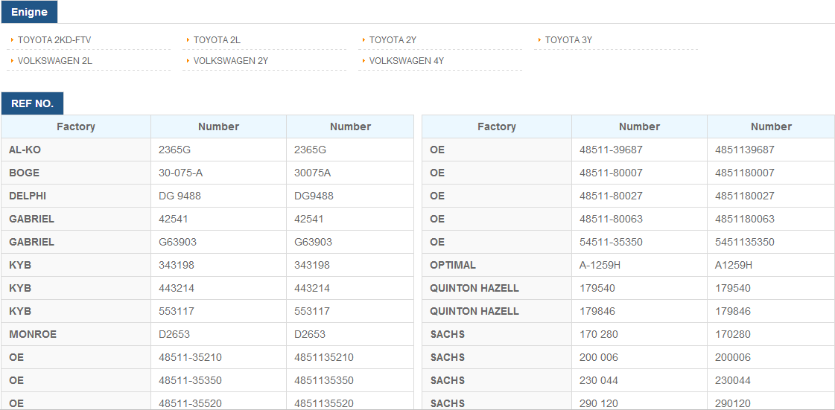Screen dimensions: 835x410
Task: Click the Factory header in right table
Action: (497, 126)
